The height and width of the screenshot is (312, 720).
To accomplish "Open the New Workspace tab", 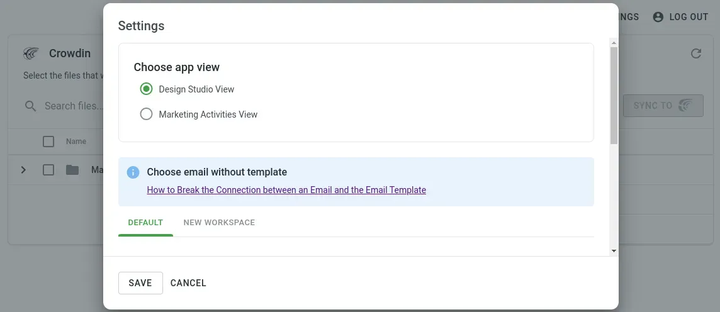I will pos(219,223).
